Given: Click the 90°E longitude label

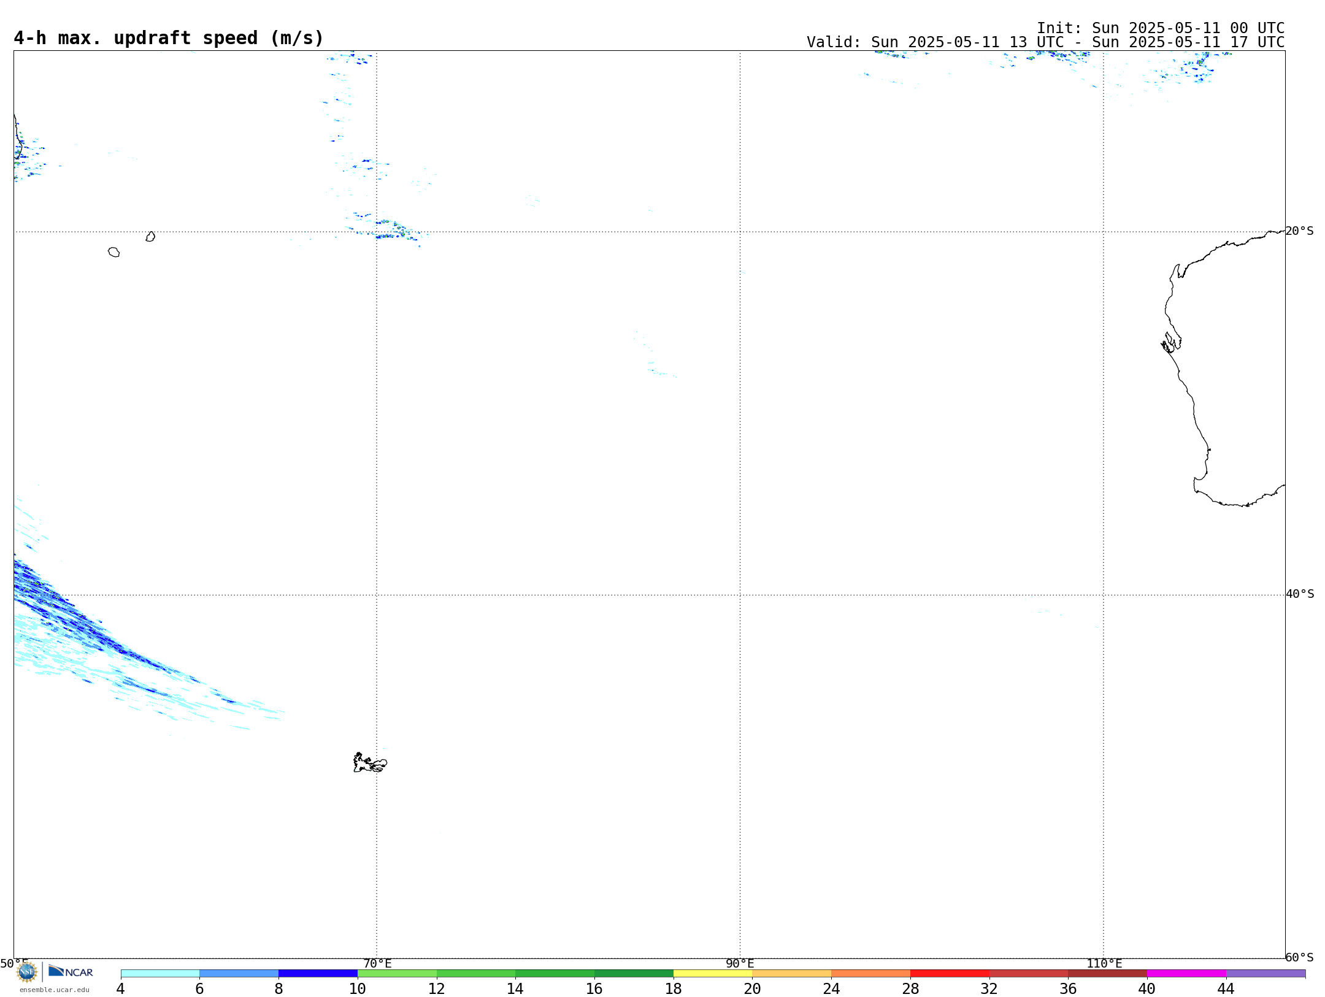Looking at the screenshot, I should click(740, 963).
